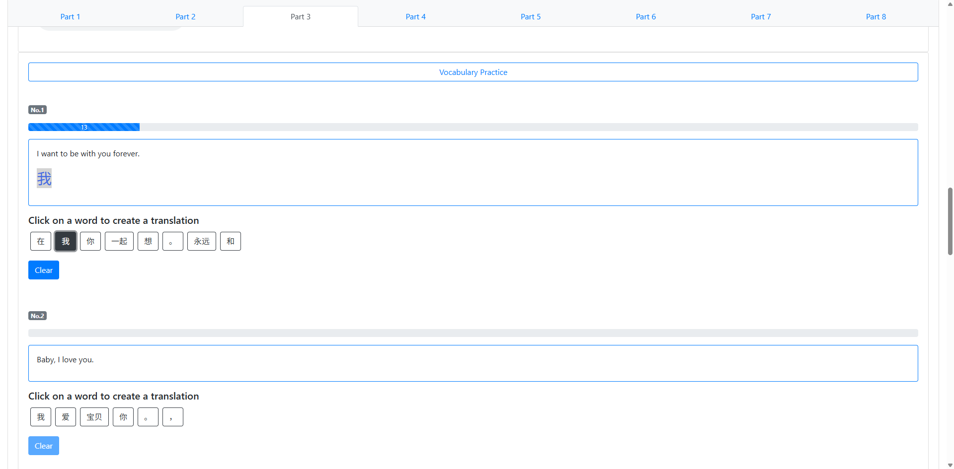Switch to the Part 1 tab
The height and width of the screenshot is (469, 954).
[x=70, y=16]
